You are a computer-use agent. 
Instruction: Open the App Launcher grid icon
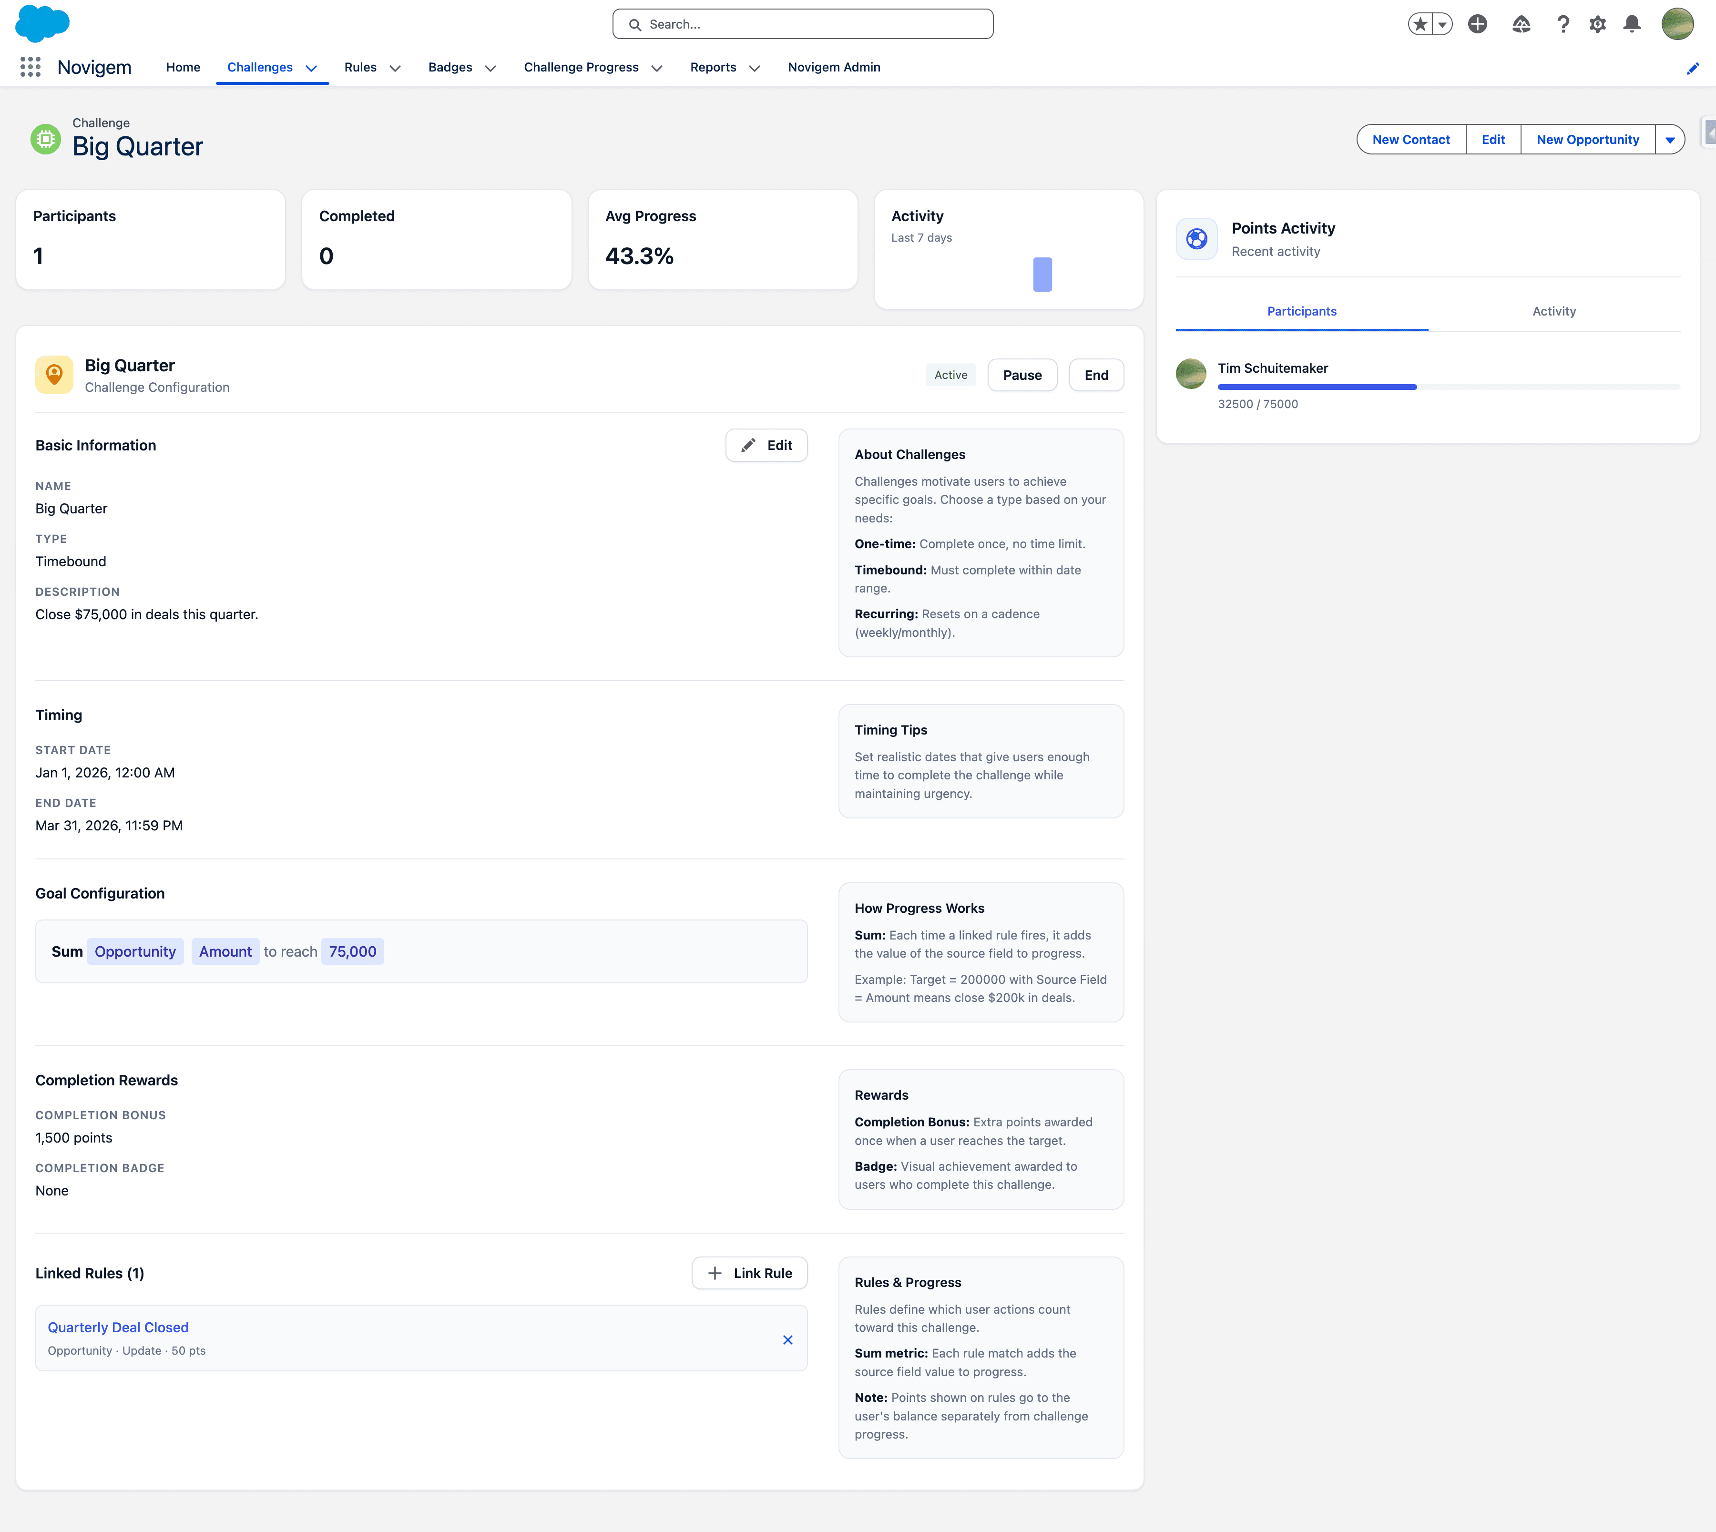tap(31, 67)
